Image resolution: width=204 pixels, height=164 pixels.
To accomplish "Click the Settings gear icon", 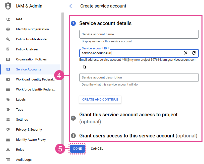I will pyautogui.click(x=8, y=120).
